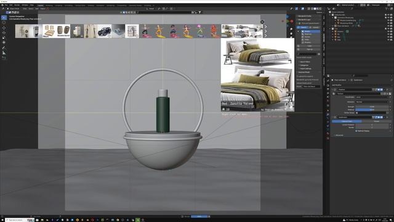The width and height of the screenshot is (394, 222).
Task: Open the Object Mode dropdown
Action: [x=14, y=9]
